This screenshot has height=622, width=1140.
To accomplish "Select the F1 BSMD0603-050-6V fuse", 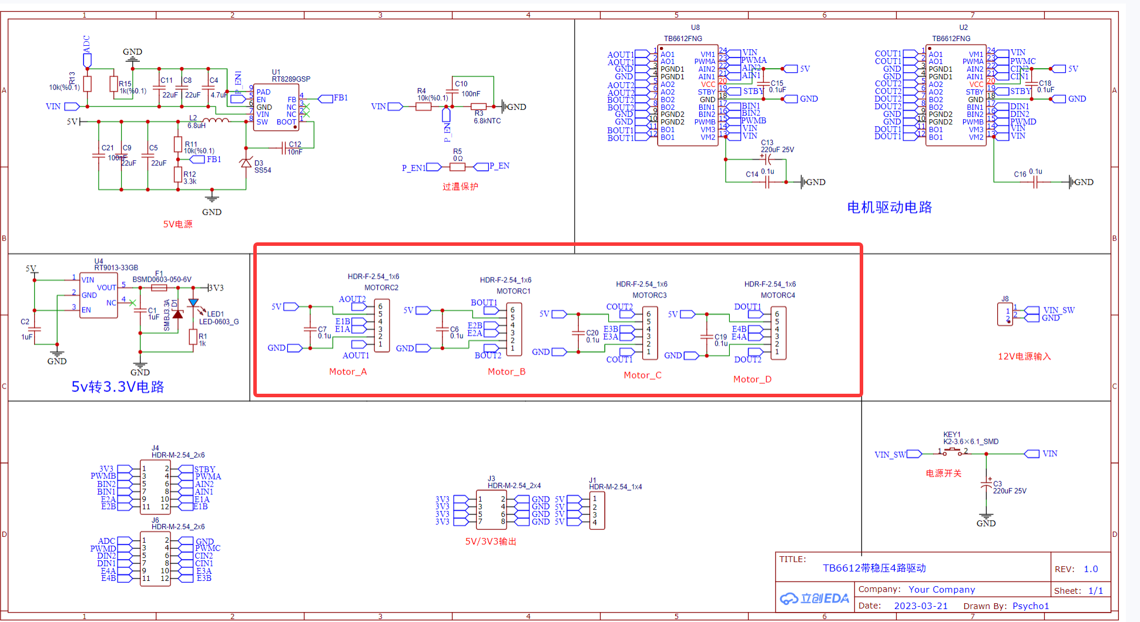I will (x=159, y=288).
